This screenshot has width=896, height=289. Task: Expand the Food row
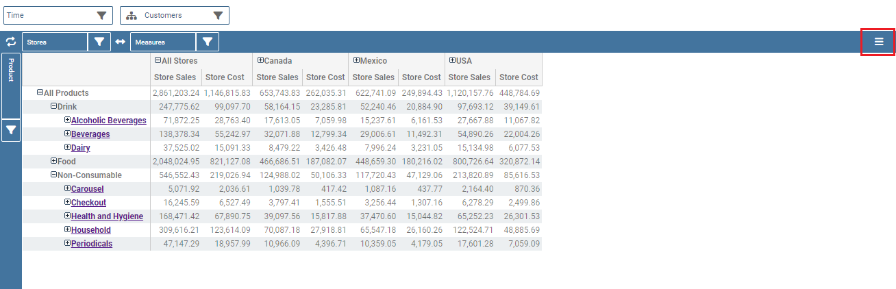click(x=53, y=161)
